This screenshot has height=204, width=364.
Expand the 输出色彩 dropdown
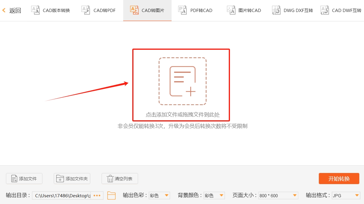pyautogui.click(x=159, y=196)
